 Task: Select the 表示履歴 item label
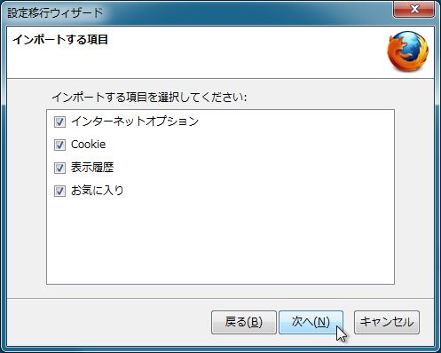[x=92, y=168]
